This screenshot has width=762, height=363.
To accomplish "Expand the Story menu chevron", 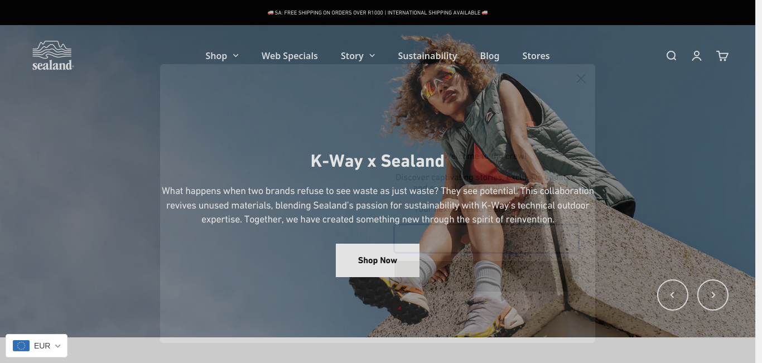I will pyautogui.click(x=372, y=56).
